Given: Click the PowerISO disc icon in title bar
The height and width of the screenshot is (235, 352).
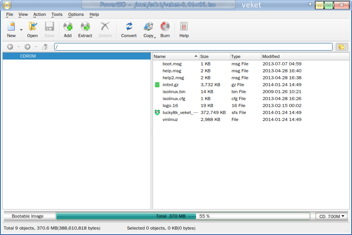Looking at the screenshot, I should click(x=7, y=5).
